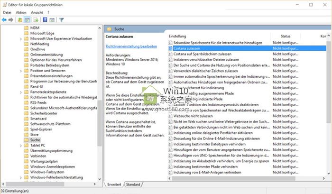This screenshot has width=332, height=194.
Task: Switch to the Standard tab
Action: [x=133, y=185]
